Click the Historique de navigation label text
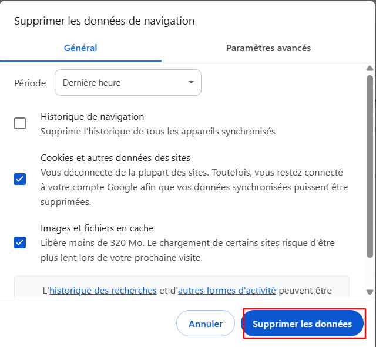The height and width of the screenshot is (347, 376). (92, 117)
